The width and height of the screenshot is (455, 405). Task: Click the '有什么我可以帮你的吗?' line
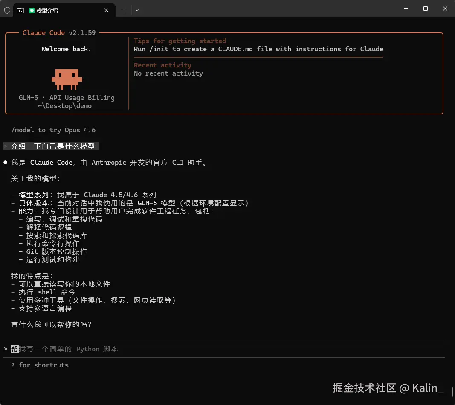coord(51,324)
